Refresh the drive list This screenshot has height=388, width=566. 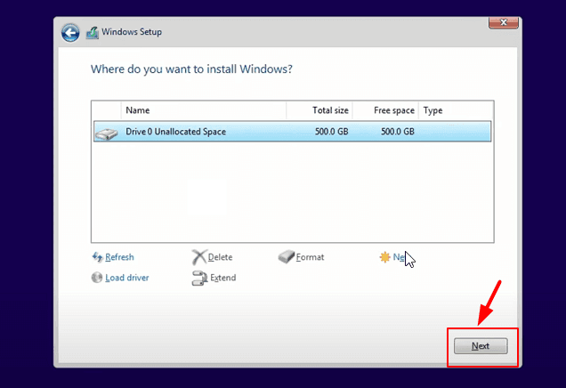119,257
